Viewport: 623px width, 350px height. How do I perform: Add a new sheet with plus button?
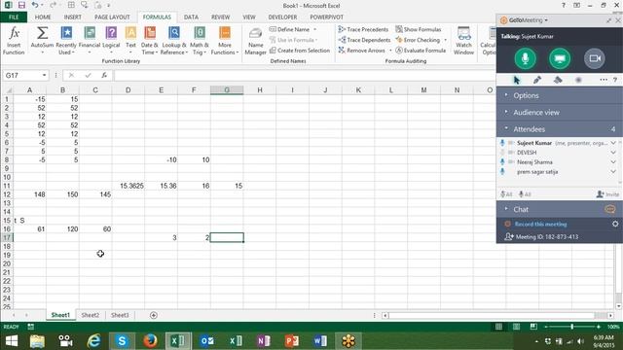[154, 315]
